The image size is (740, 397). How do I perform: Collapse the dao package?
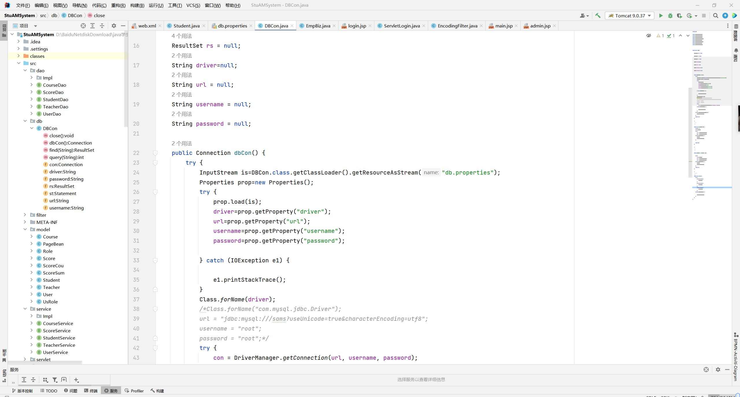coord(25,70)
